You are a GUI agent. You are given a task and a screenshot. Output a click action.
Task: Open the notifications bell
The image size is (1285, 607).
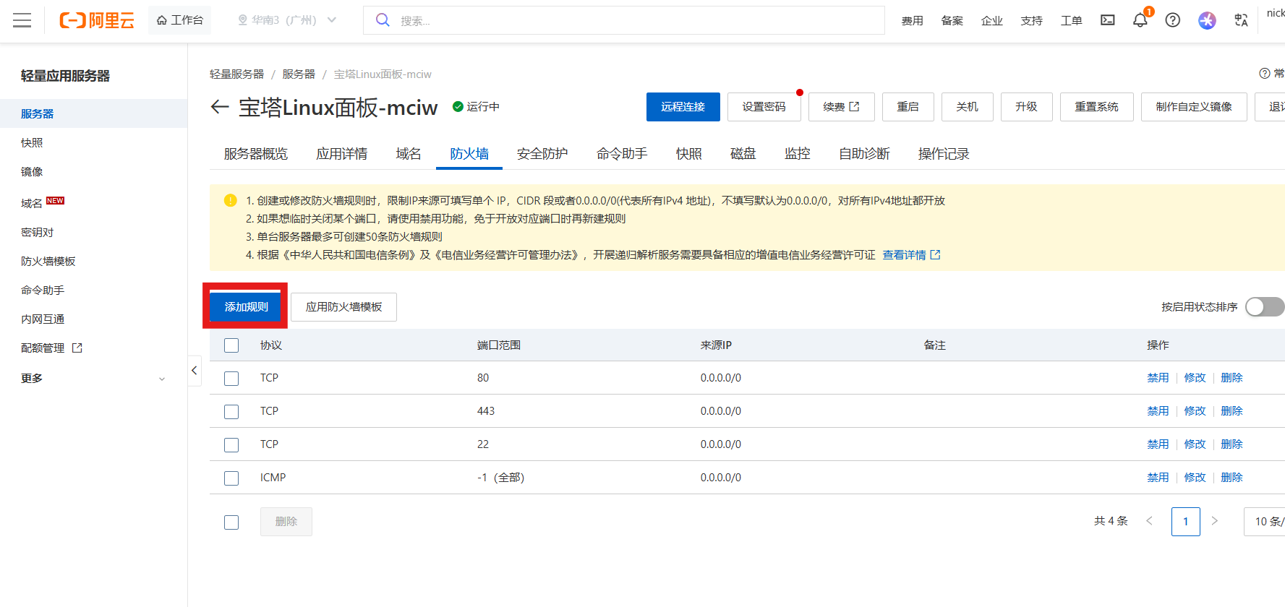tap(1140, 20)
